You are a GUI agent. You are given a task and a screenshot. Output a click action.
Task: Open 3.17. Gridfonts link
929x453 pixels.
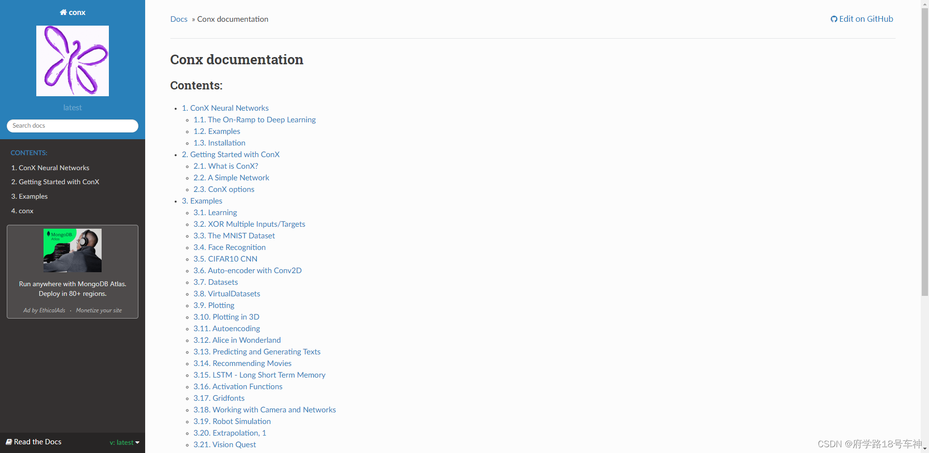pos(219,398)
